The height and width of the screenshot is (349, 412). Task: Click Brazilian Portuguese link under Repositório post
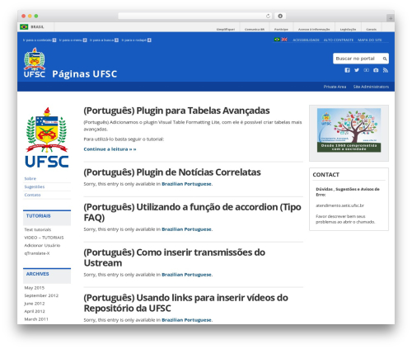186,320
